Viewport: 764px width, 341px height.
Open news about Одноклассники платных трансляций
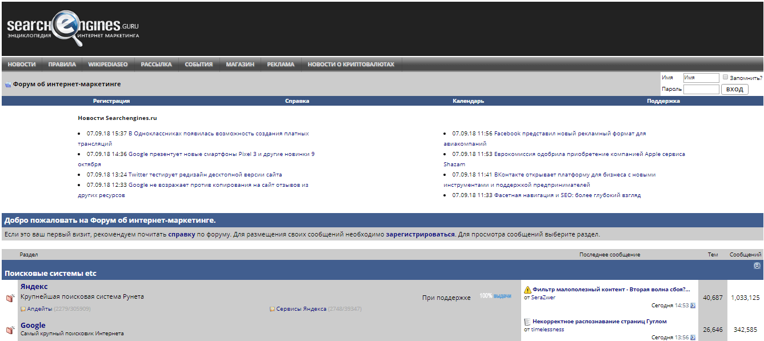click(x=193, y=138)
